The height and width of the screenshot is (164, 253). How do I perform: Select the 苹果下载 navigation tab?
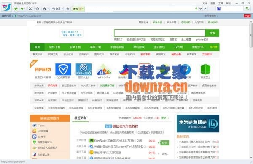tap(95, 47)
